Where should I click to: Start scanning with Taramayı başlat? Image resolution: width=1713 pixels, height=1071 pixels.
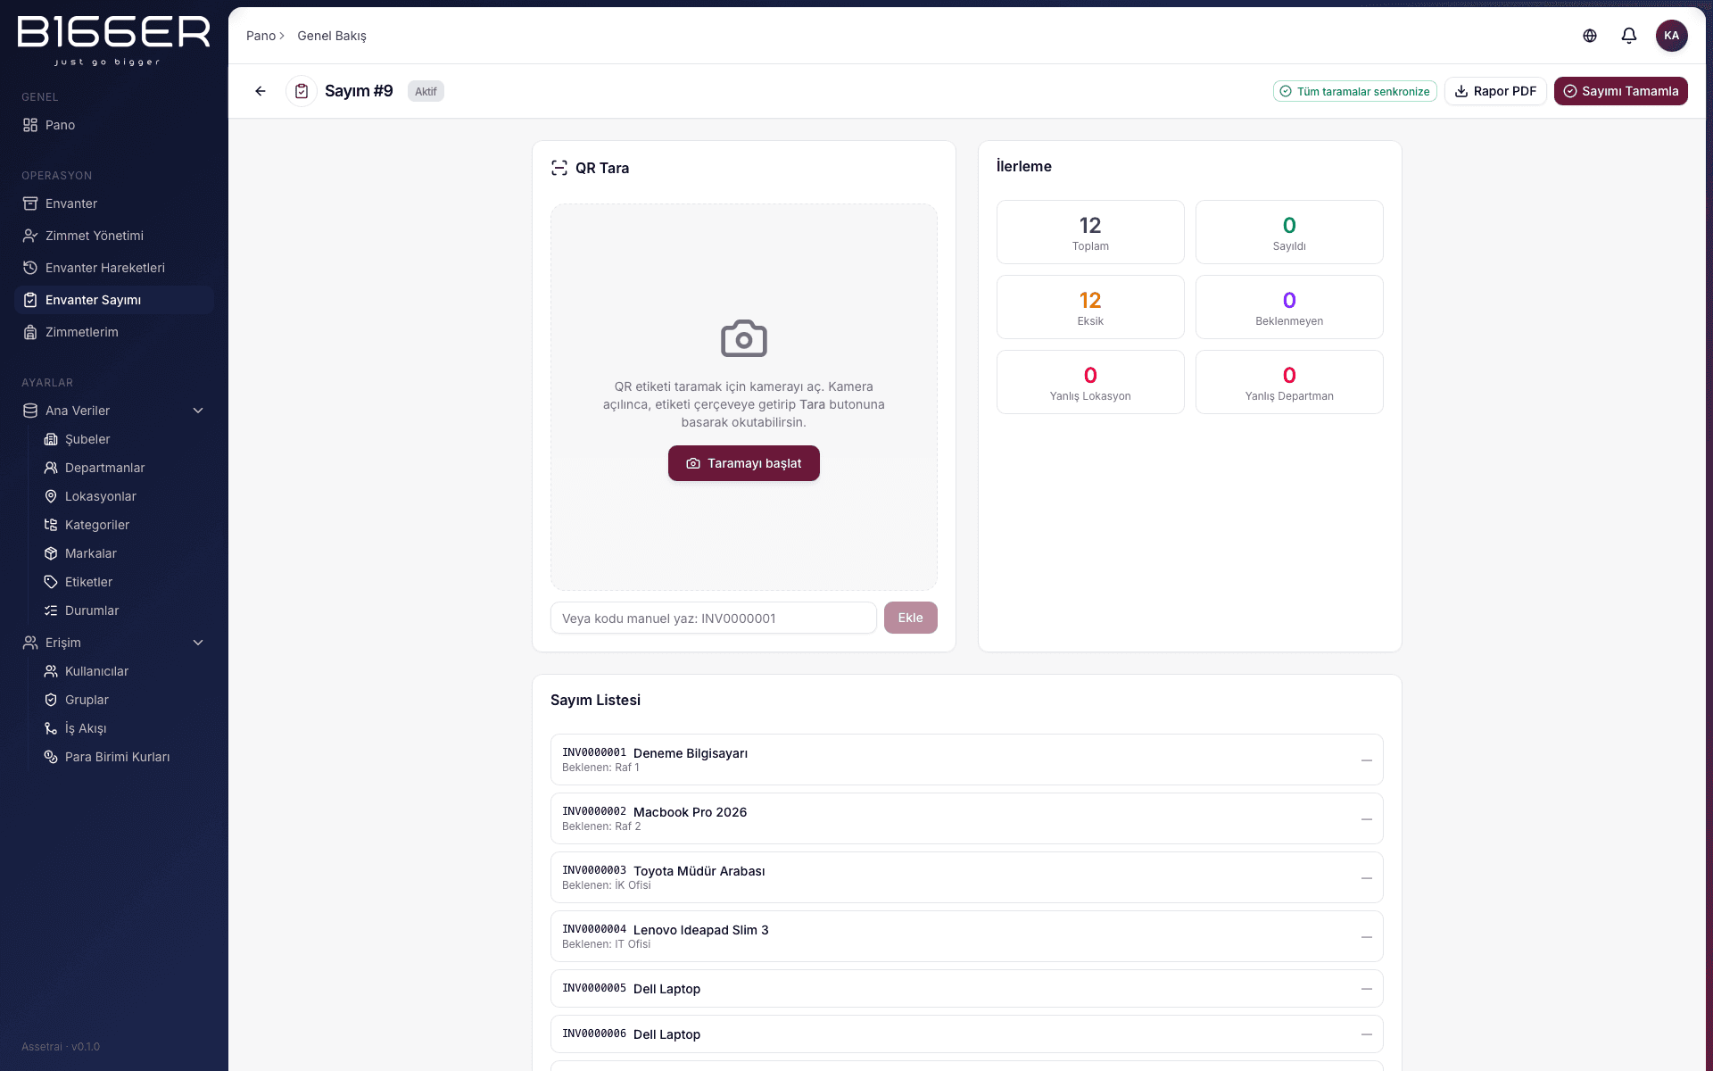(x=744, y=463)
